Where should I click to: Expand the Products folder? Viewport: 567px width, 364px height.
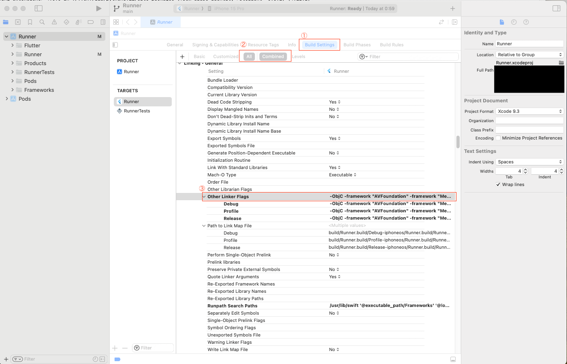coord(13,63)
